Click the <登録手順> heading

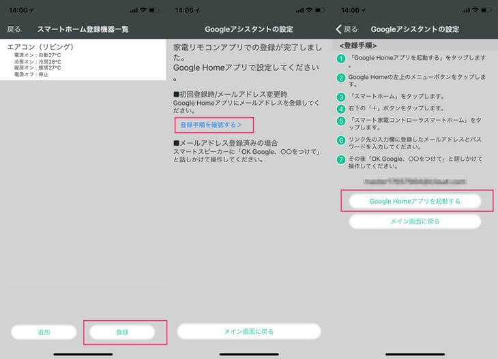click(x=358, y=46)
